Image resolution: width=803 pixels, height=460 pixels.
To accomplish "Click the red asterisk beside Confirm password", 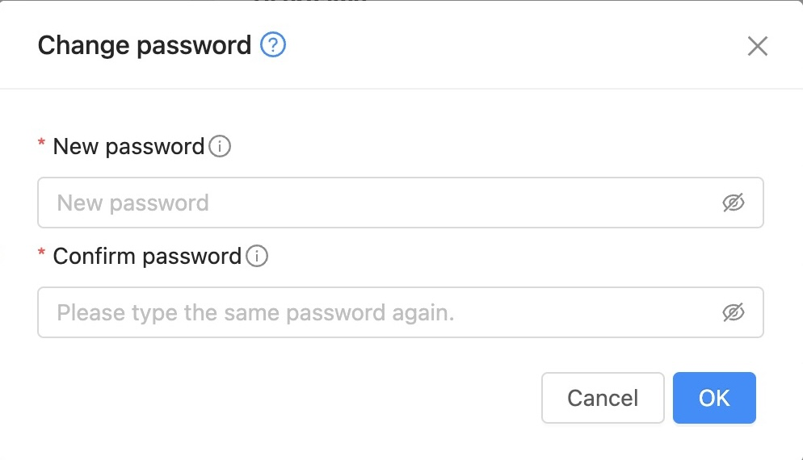I will pyautogui.click(x=42, y=254).
